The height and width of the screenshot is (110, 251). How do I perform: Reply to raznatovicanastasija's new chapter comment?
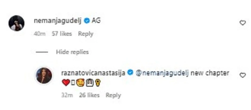[113, 95]
